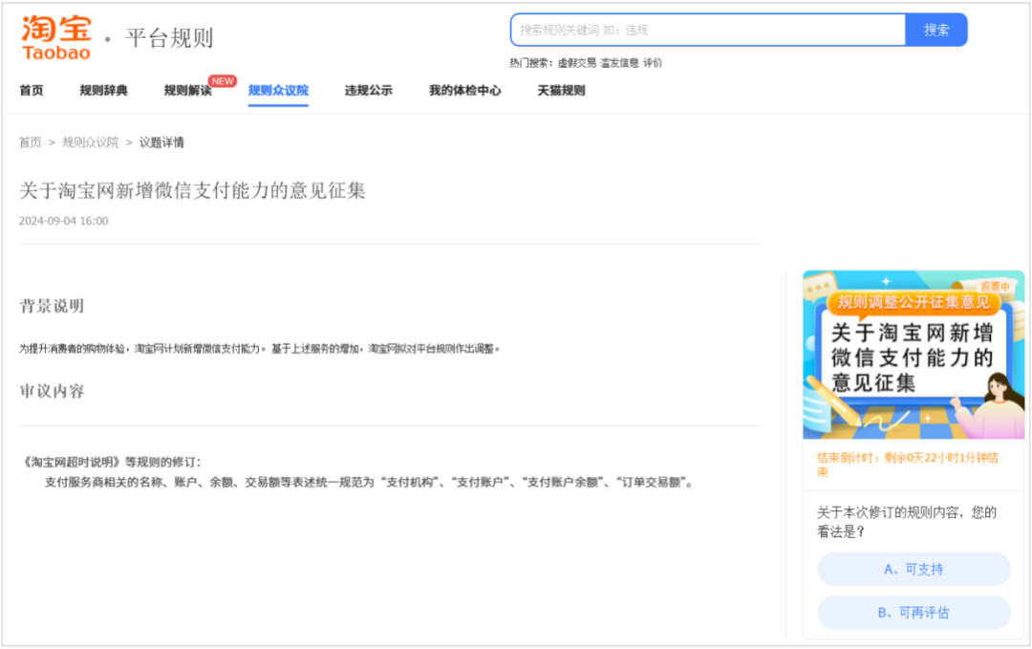Open the 天猫规则 tab
Screen dimensions: 1032x649
pyautogui.click(x=561, y=90)
